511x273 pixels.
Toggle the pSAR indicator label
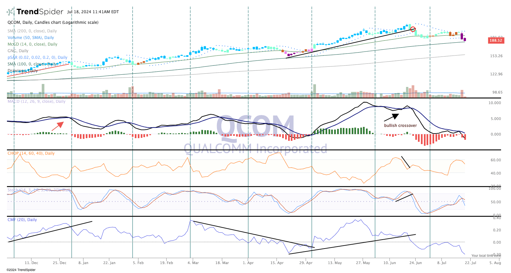pos(37,58)
